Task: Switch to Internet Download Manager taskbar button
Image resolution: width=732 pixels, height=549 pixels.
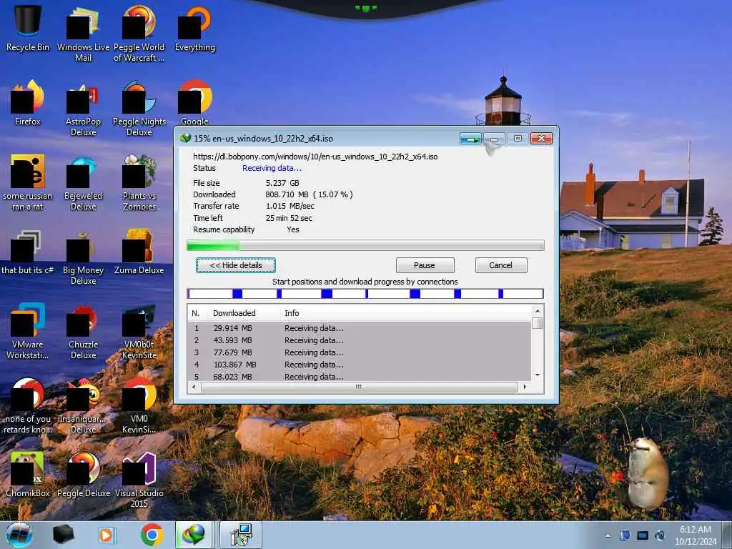Action: tap(194, 535)
